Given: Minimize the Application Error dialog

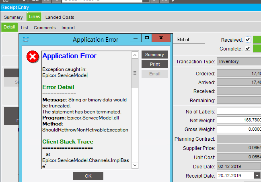Looking at the screenshot, I should [x=136, y=38].
